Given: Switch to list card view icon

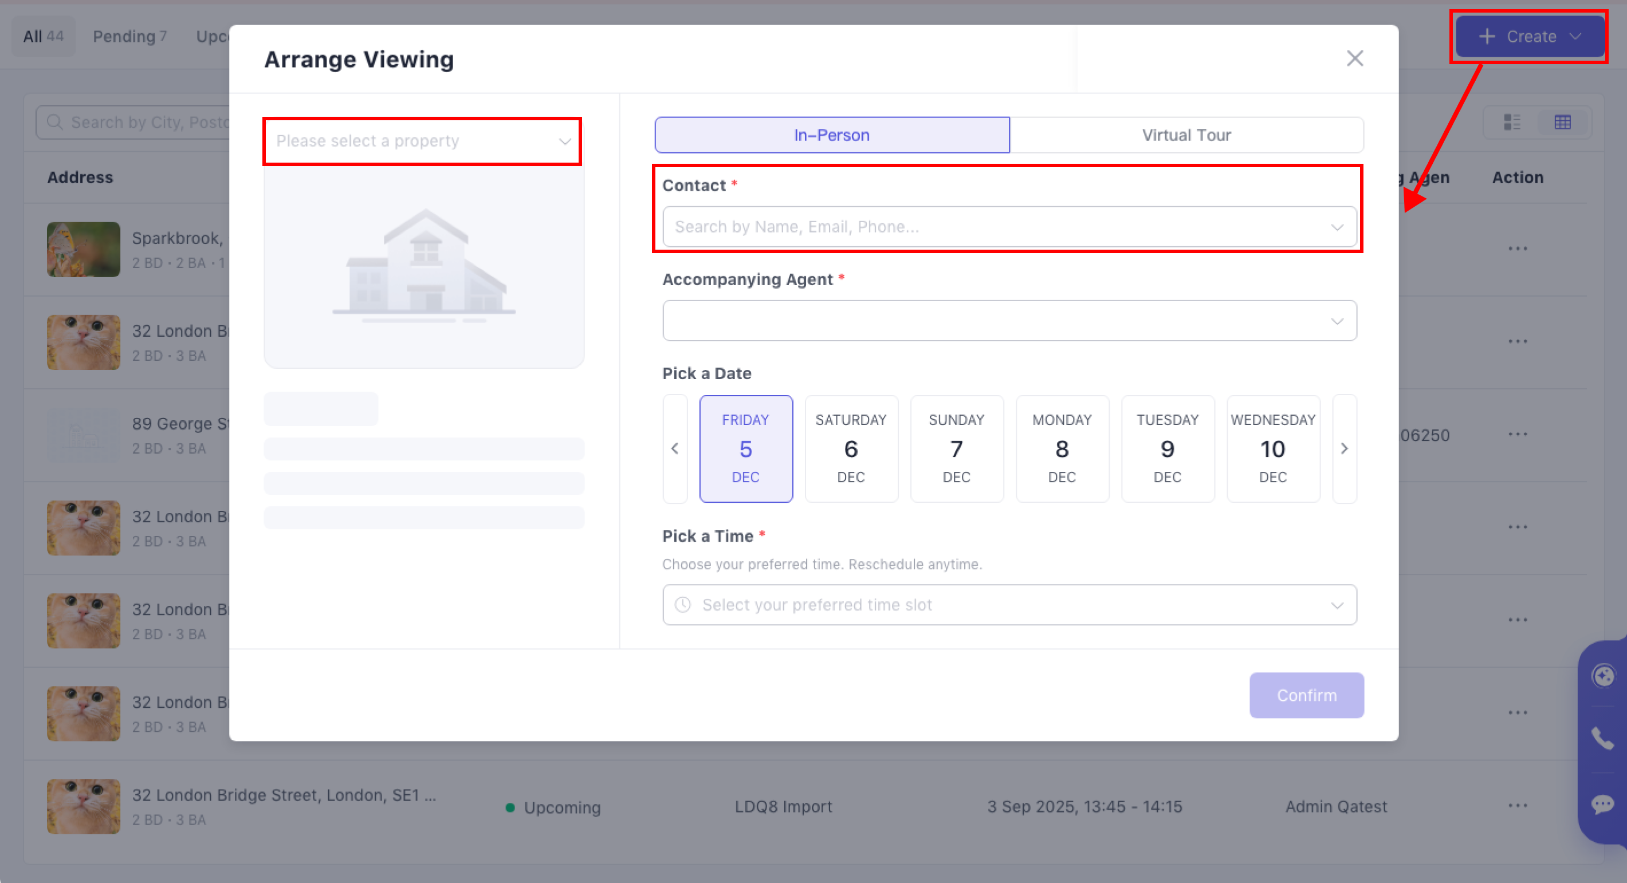Looking at the screenshot, I should click(x=1512, y=122).
